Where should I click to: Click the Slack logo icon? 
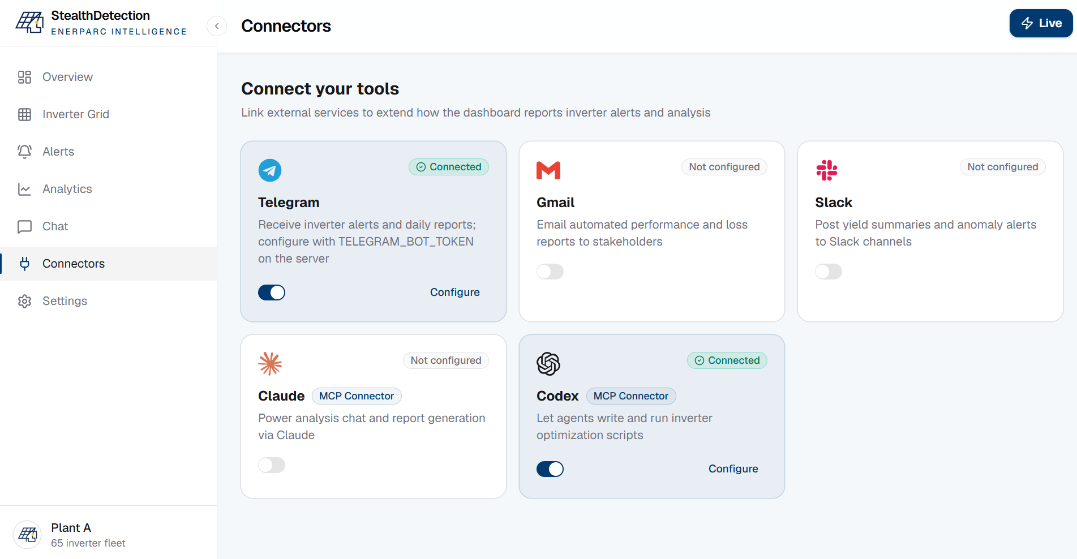click(827, 170)
